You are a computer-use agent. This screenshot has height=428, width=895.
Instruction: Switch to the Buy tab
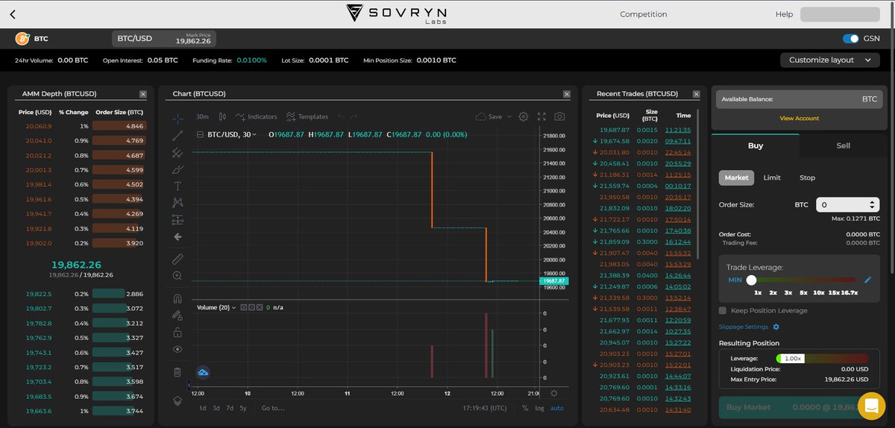(x=756, y=145)
